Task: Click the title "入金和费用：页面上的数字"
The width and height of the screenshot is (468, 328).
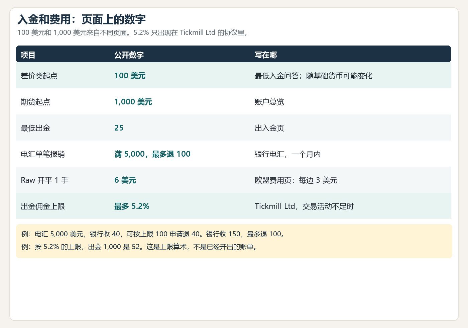Action: pyautogui.click(x=82, y=19)
